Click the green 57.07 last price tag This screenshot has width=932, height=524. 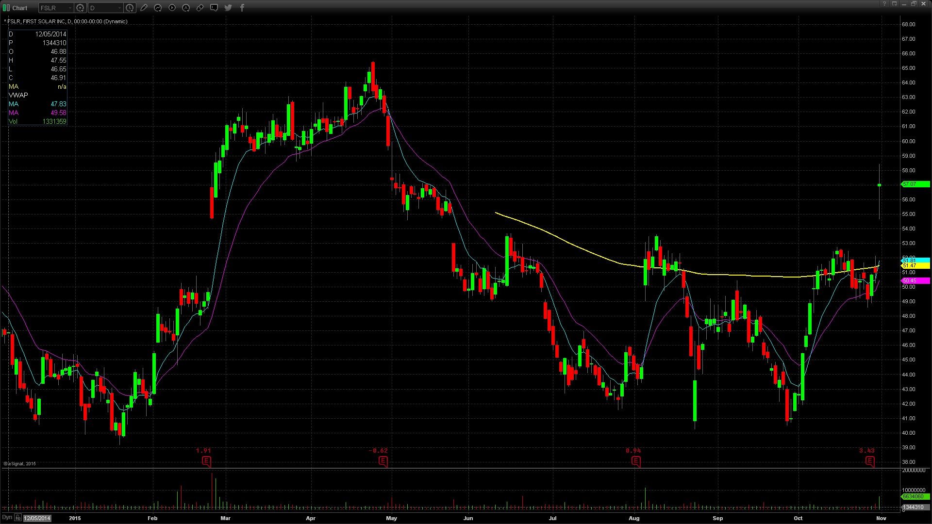(915, 184)
